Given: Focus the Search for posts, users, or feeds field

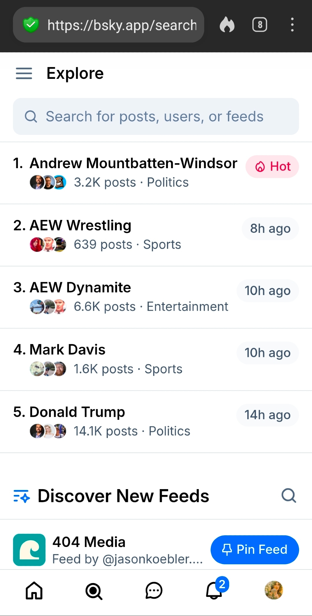Looking at the screenshot, I should [156, 116].
